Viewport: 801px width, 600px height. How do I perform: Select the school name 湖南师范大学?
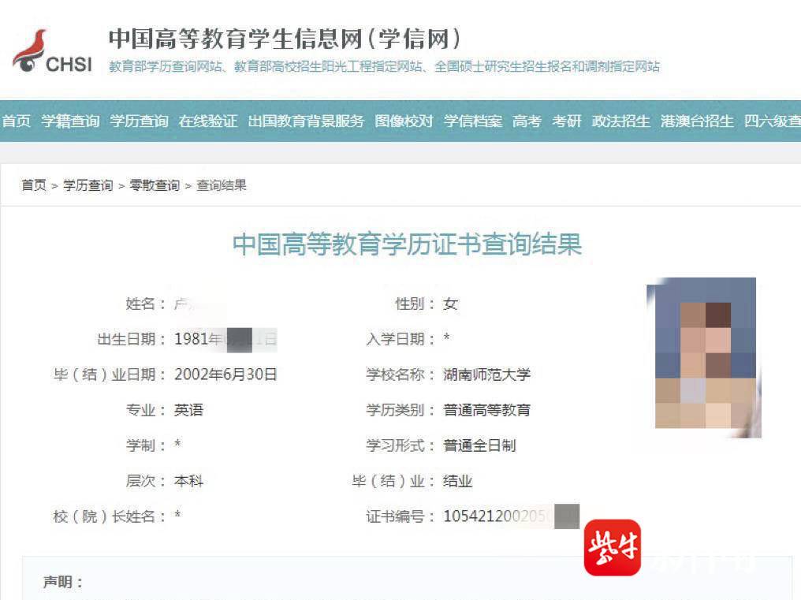487,375
